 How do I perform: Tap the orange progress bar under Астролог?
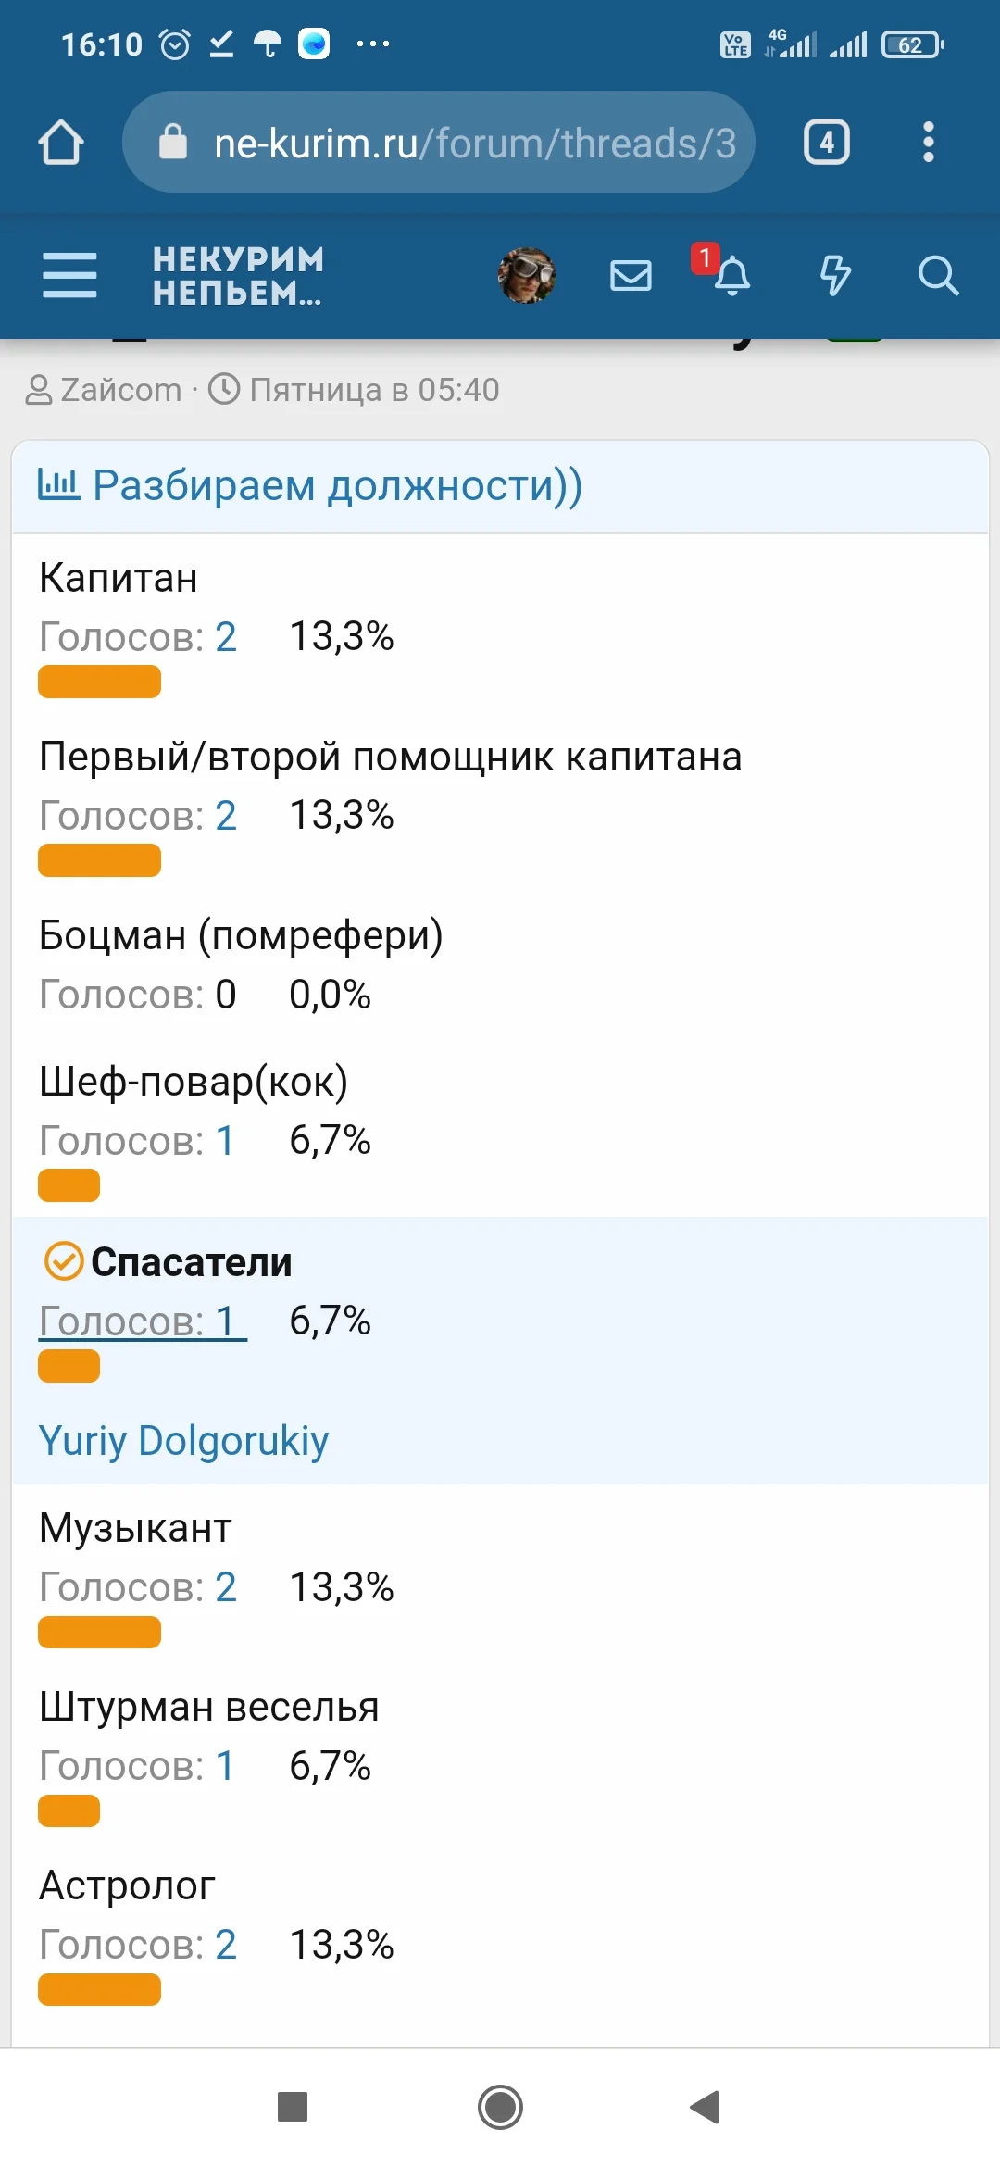[99, 1991]
